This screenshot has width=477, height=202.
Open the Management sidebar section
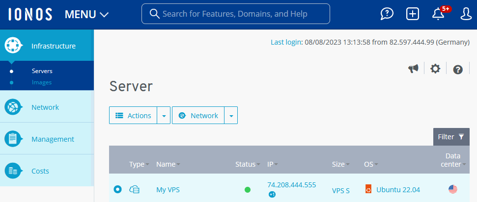coord(53,139)
